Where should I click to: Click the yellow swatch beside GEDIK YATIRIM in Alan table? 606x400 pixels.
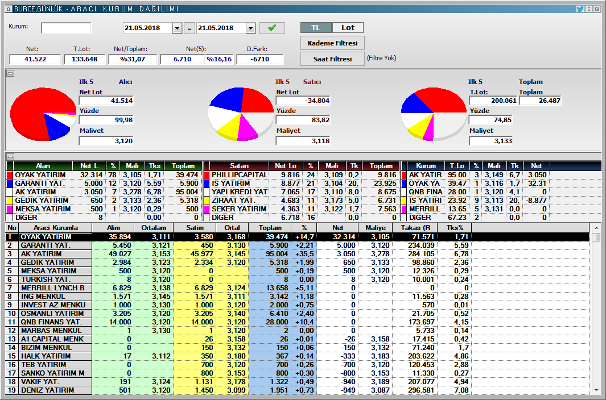click(10, 201)
